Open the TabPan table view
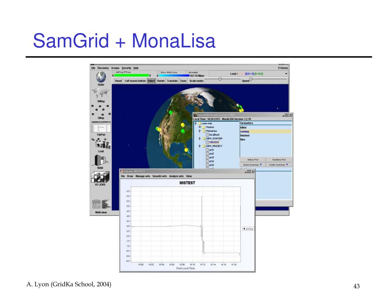 pyautogui.click(x=101, y=127)
